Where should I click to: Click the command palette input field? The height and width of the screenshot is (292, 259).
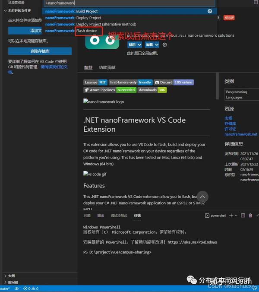pyautogui.click(x=129, y=3)
